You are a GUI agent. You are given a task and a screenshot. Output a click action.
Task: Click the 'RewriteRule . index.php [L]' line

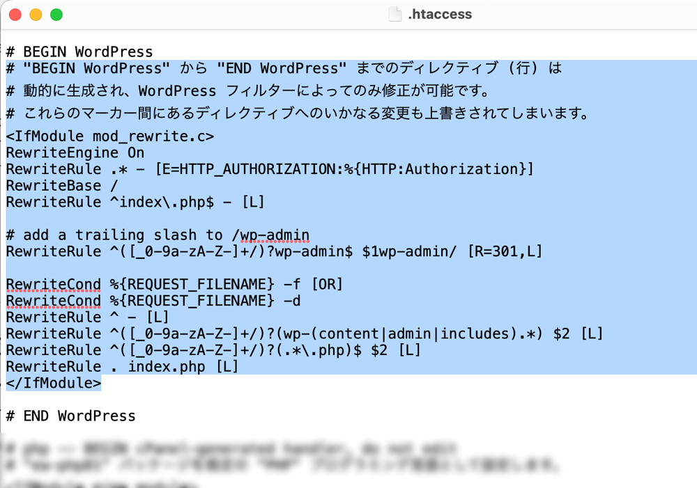[x=122, y=367]
